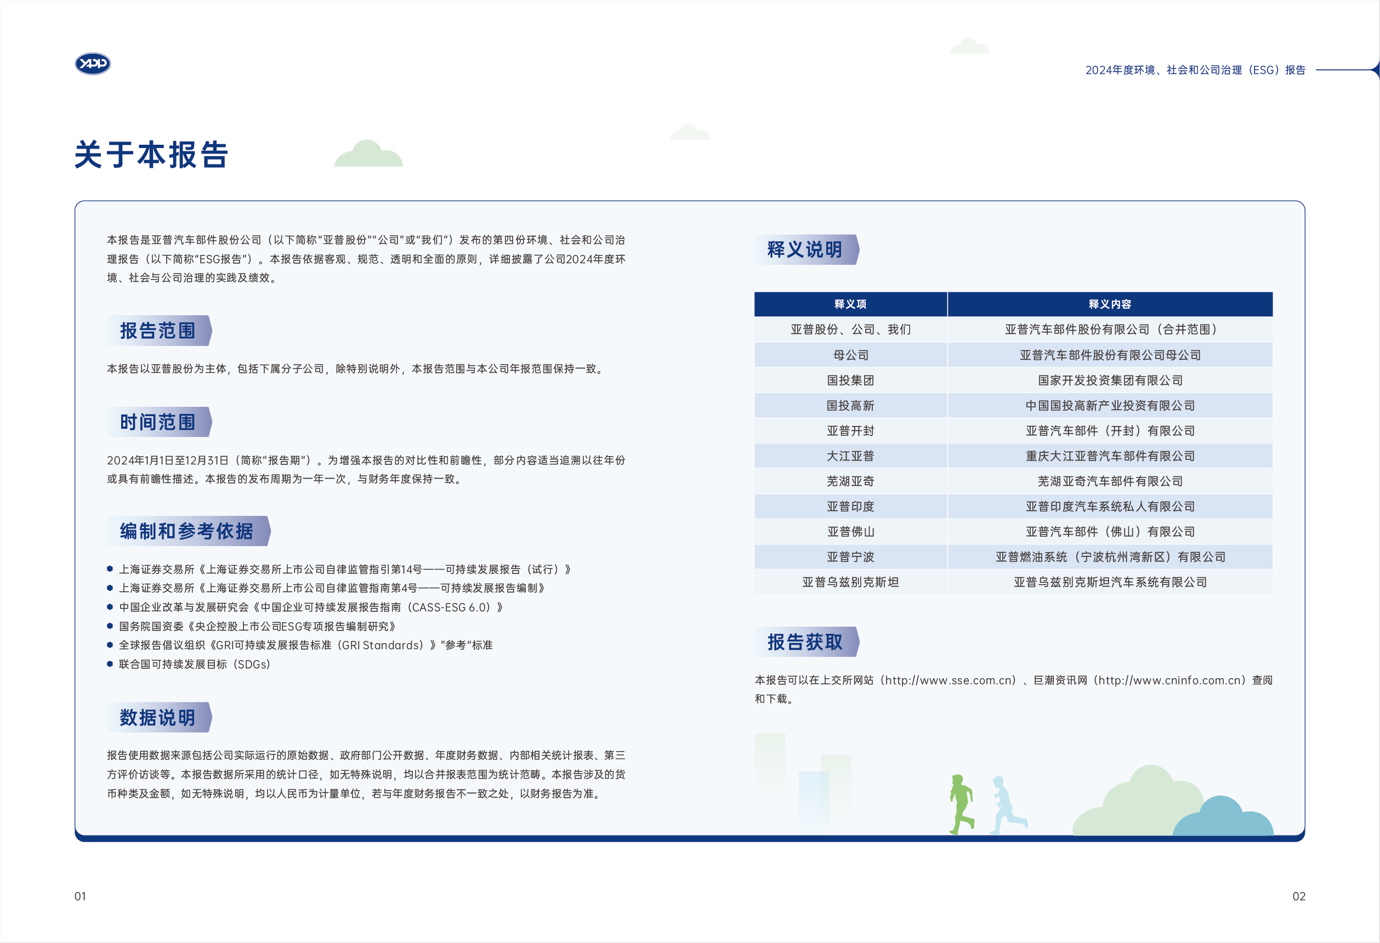Click table cell 亚普佛山
Image resolution: width=1380 pixels, height=943 pixels.
(850, 531)
